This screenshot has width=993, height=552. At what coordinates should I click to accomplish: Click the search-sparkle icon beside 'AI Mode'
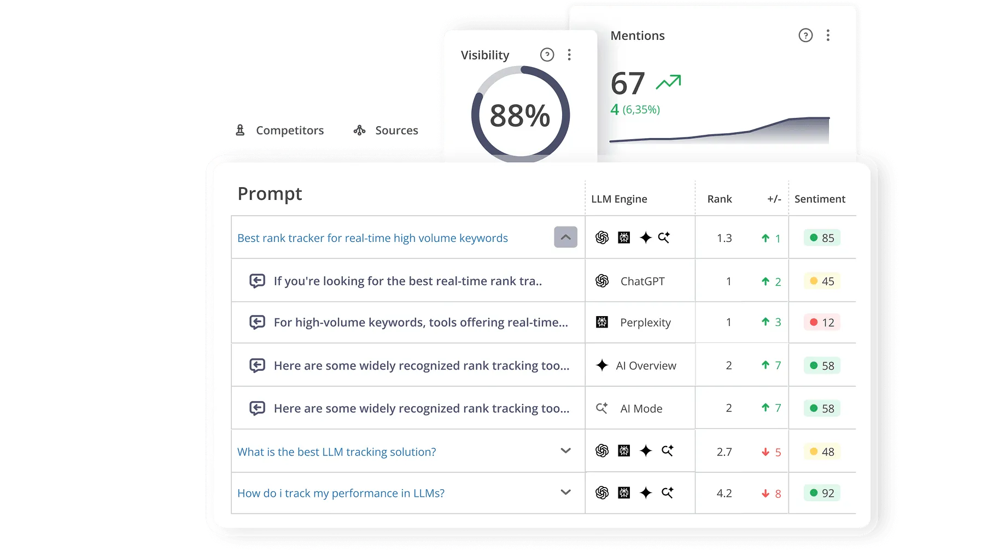tap(602, 408)
